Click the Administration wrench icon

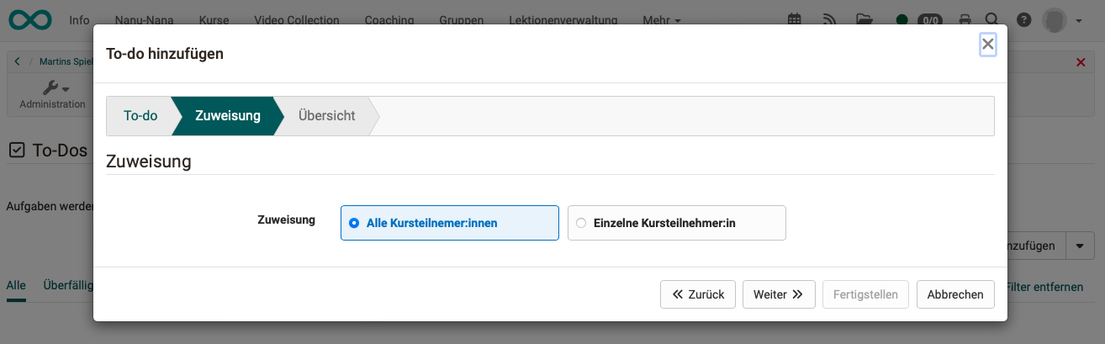(52, 88)
